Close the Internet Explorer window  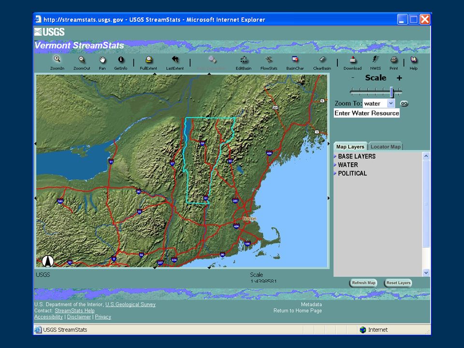tap(425, 19)
